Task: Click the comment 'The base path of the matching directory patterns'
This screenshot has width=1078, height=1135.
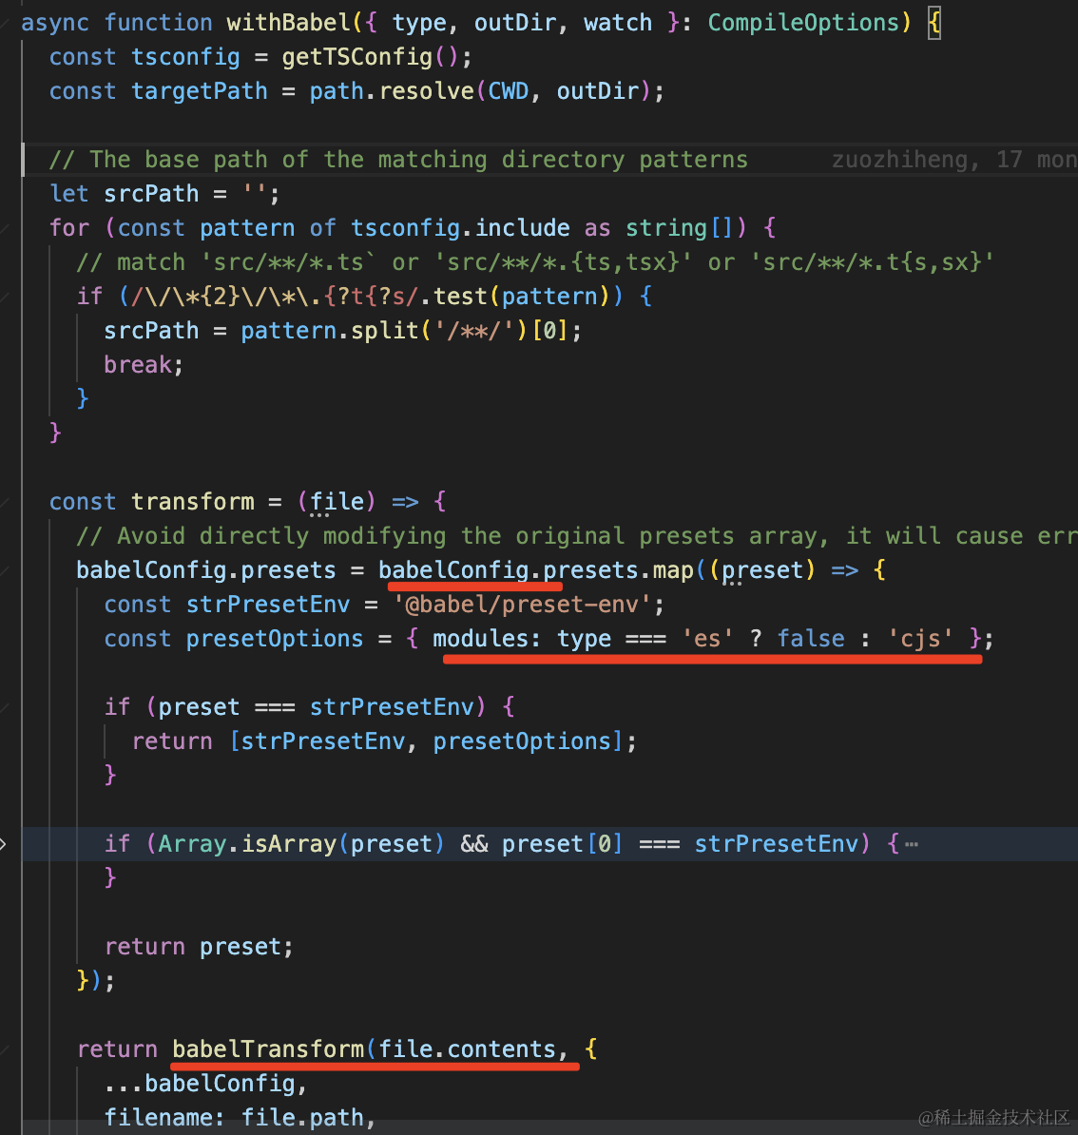Action: pos(398,160)
